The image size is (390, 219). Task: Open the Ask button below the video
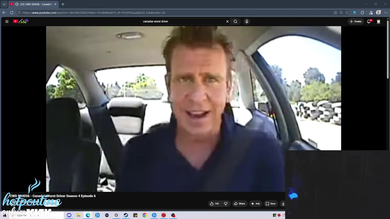tap(255, 204)
